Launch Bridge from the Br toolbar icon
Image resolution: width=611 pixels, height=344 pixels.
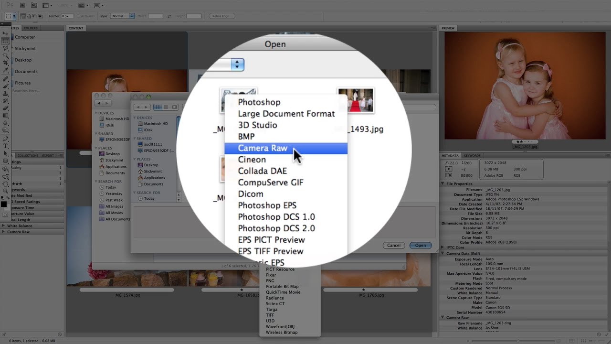[23, 5]
